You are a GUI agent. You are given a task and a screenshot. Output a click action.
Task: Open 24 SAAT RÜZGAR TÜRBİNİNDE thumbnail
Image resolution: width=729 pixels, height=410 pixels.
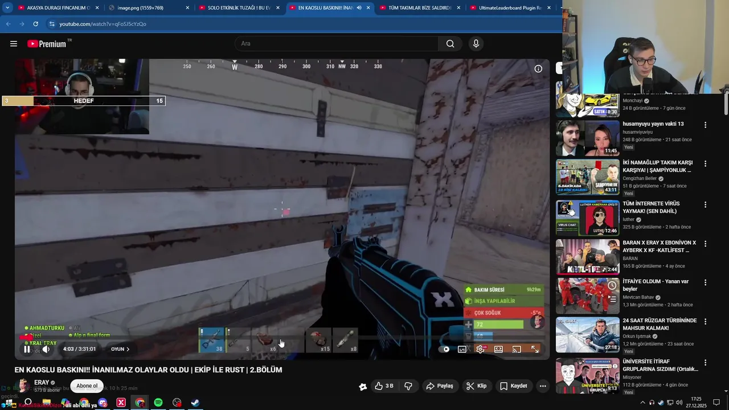587,335
